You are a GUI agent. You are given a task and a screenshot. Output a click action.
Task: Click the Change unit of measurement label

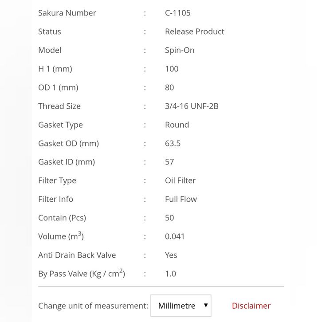[93, 306]
